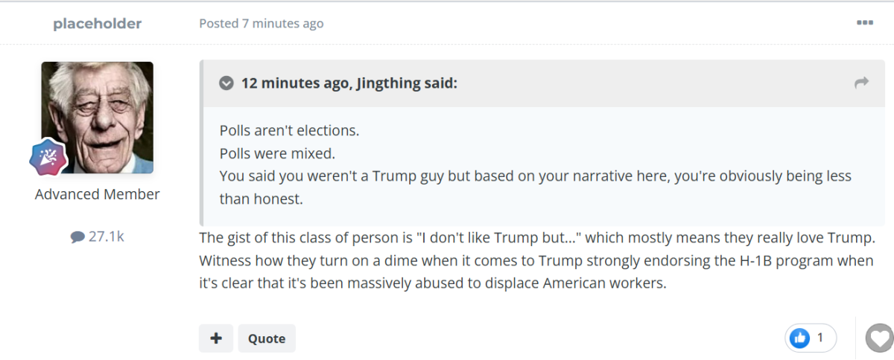This screenshot has height=360, width=894.
Task: Click the '12 minutes ago, Jingthing said' header
Action: pos(349,83)
